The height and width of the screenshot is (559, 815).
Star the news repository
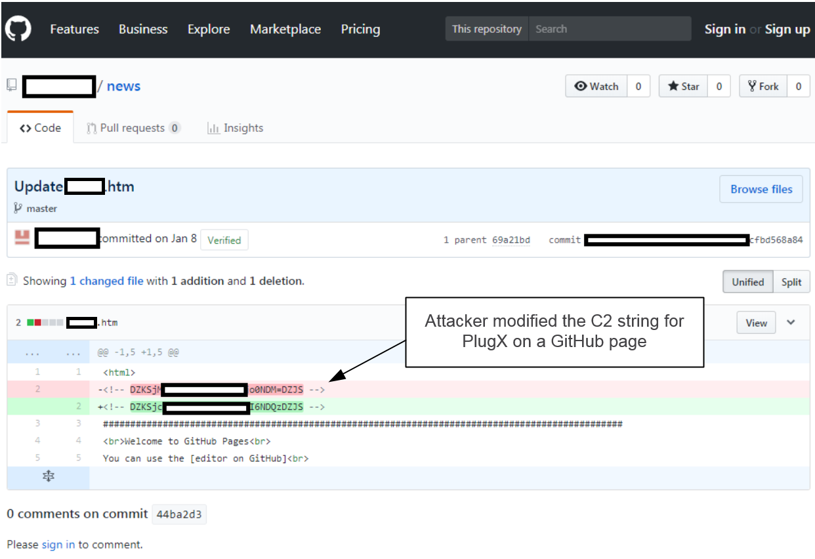[684, 87]
